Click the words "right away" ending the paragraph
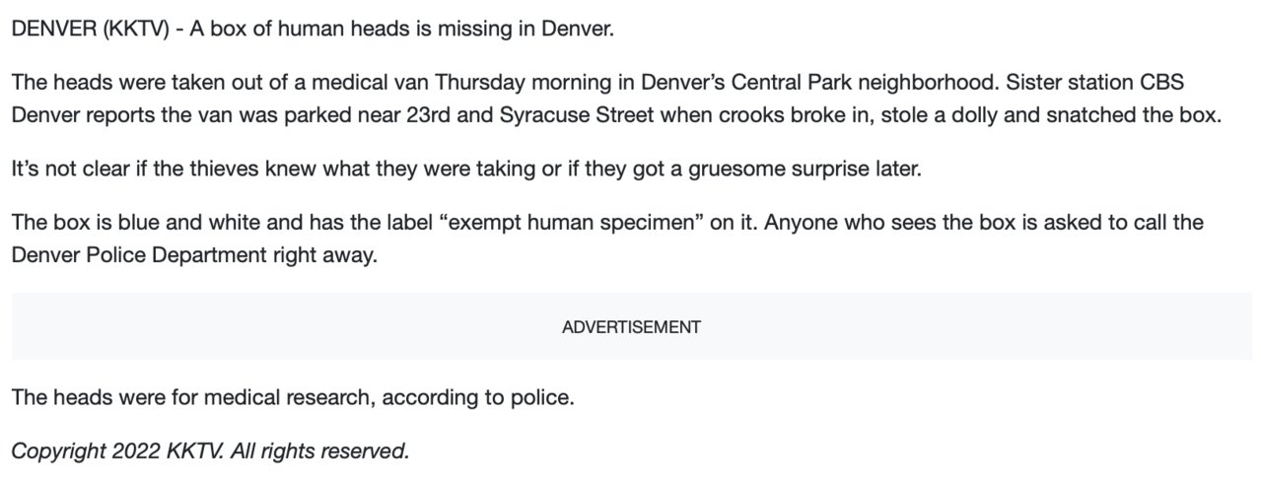Screen dimensions: 1261x484 pyautogui.click(x=324, y=255)
